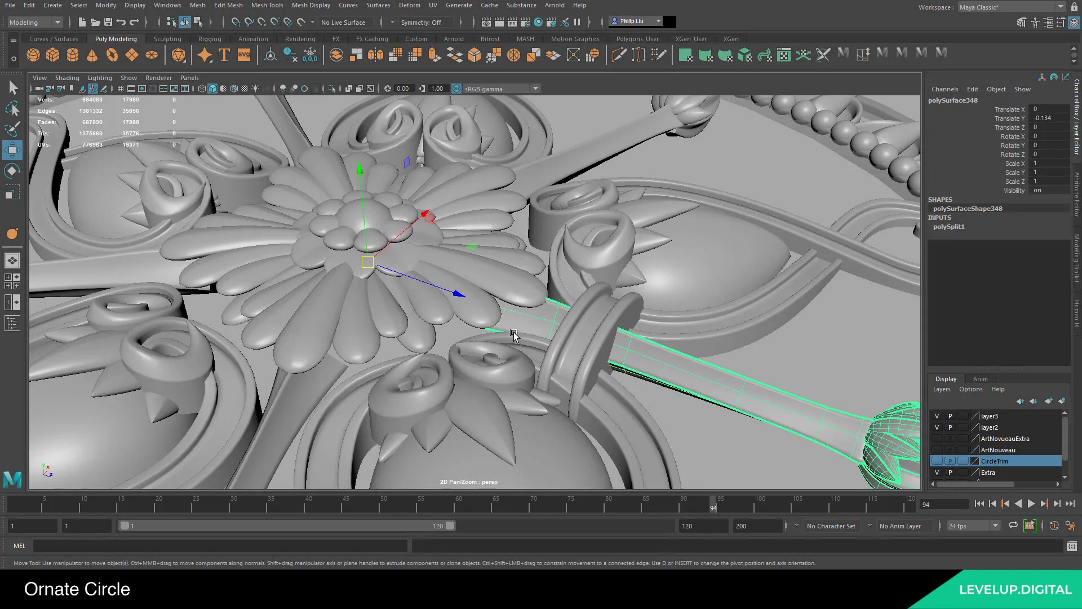Image resolution: width=1082 pixels, height=609 pixels.
Task: Toggle visibility of layer3
Action: click(936, 416)
